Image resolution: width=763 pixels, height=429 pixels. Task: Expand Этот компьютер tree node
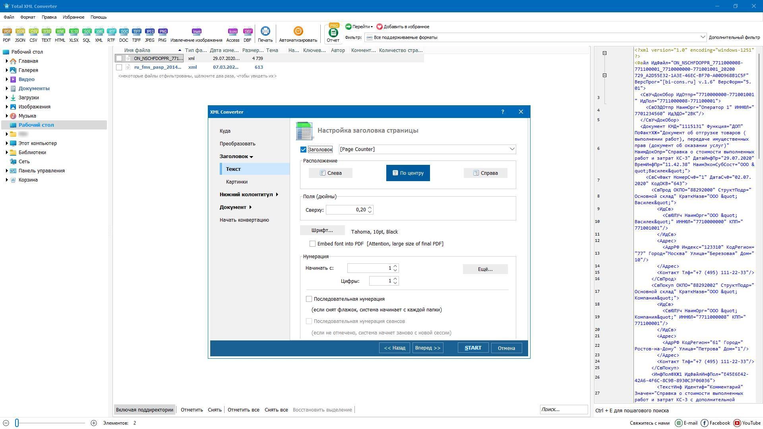coord(7,143)
